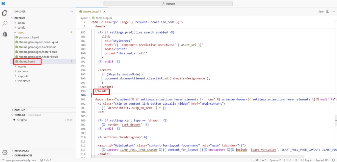Click the sticky <head> line 3

(x=99, y=26)
